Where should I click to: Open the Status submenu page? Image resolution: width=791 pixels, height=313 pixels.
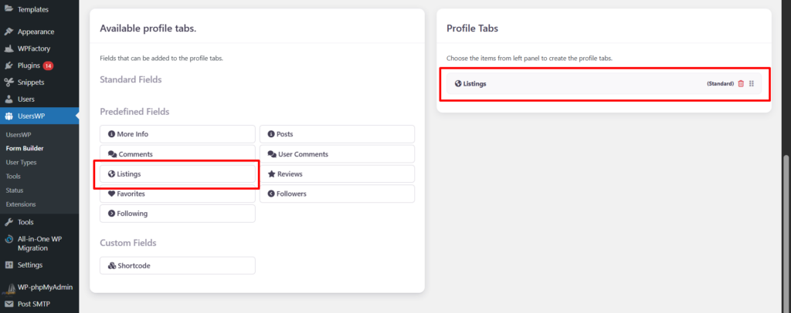(x=15, y=190)
